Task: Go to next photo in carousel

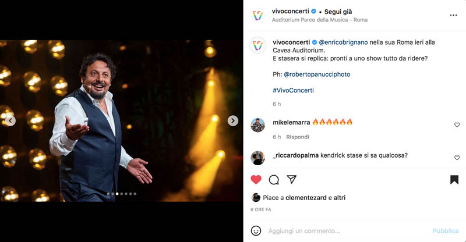Action: coord(232,120)
